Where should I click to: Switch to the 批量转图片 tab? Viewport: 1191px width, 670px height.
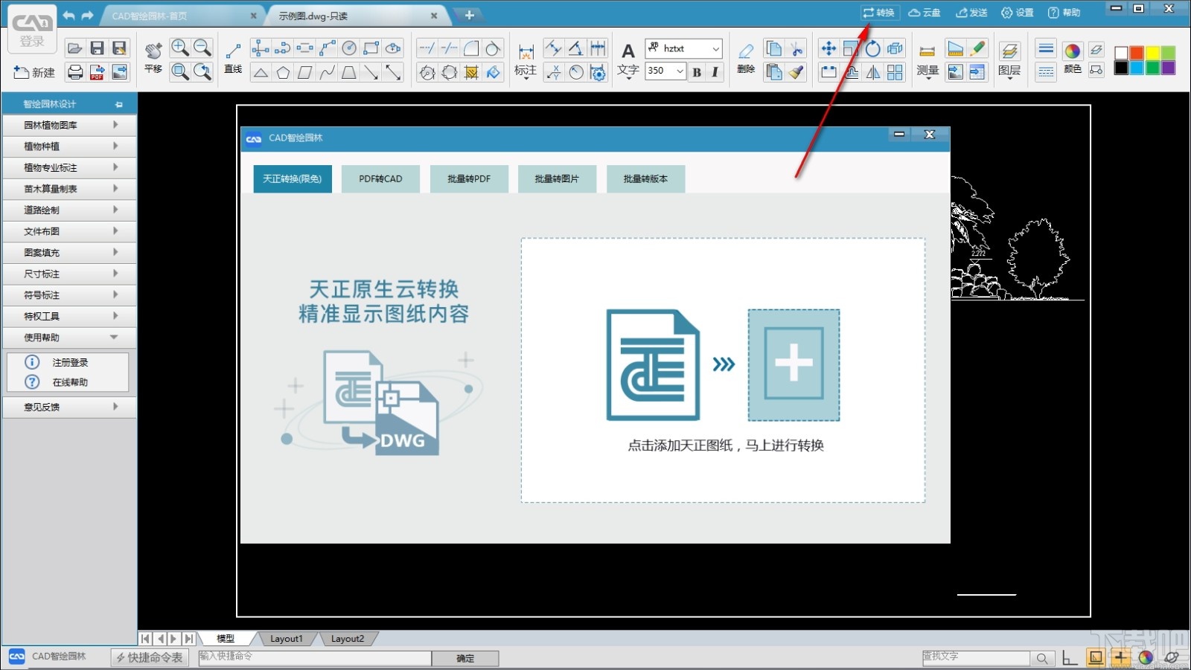pos(557,178)
